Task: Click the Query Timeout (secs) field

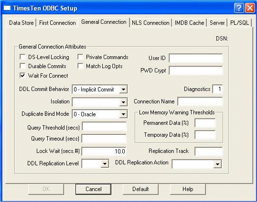Action: coord(104,139)
